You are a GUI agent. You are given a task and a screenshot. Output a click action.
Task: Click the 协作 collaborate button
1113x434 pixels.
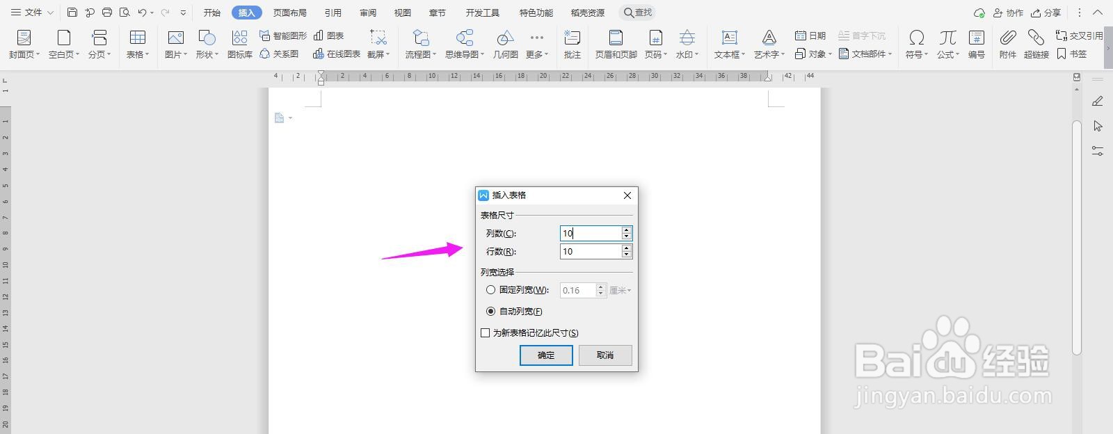pyautogui.click(x=1008, y=13)
